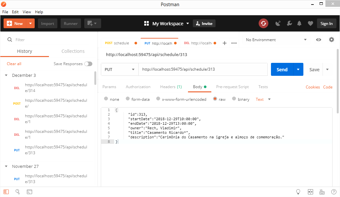The width and height of the screenshot is (340, 197).
Task: Open the Postman Console icon
Action: 29,192
